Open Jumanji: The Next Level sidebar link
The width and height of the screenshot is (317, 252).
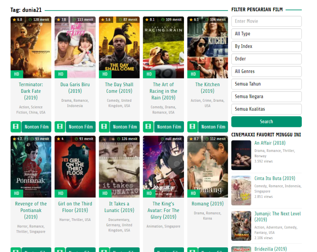click(x=278, y=217)
